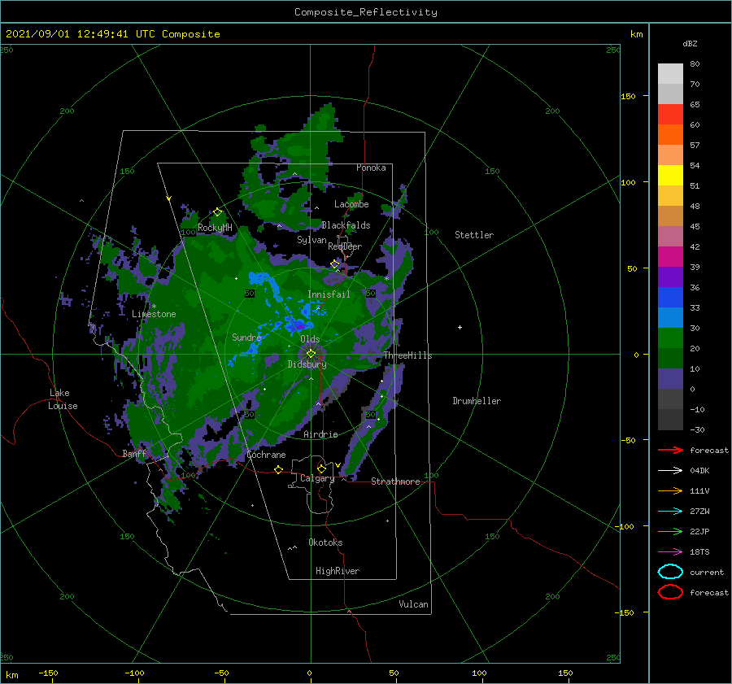Click white plus marker north of Drumheller
This screenshot has height=684, width=732.
(460, 327)
